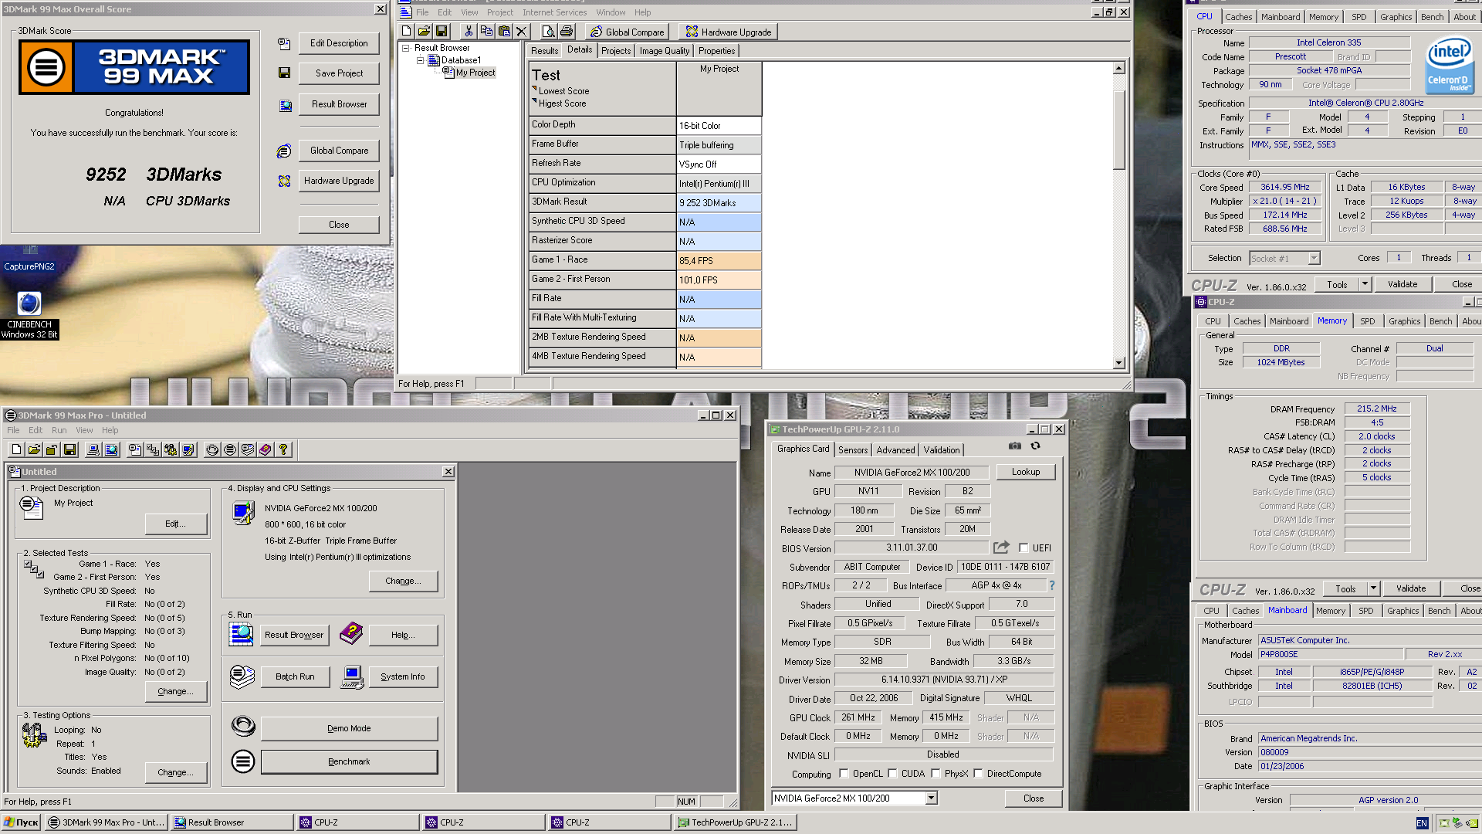This screenshot has width=1482, height=834.
Task: Click the Paste clipboard icon in Result Browser toolbar
Action: pos(504,31)
